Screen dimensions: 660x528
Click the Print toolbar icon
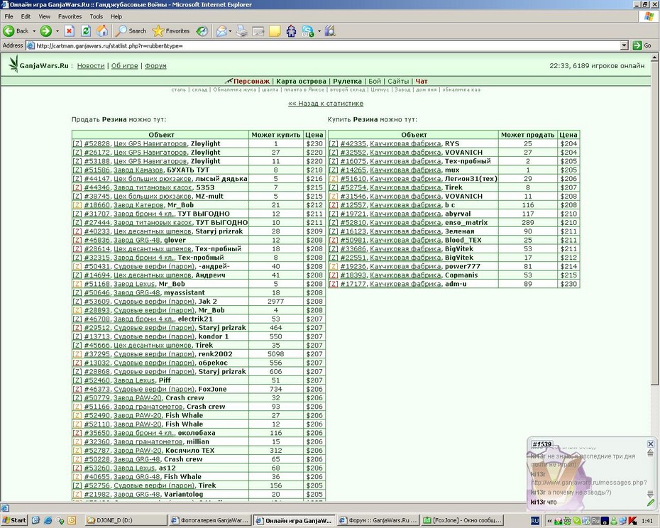pyautogui.click(x=241, y=31)
